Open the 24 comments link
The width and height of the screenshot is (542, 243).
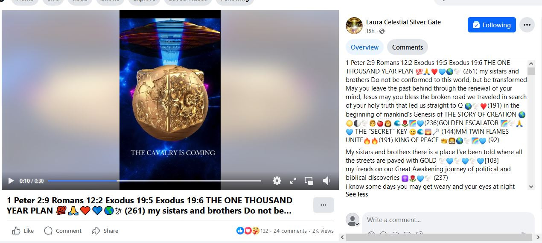290,231
